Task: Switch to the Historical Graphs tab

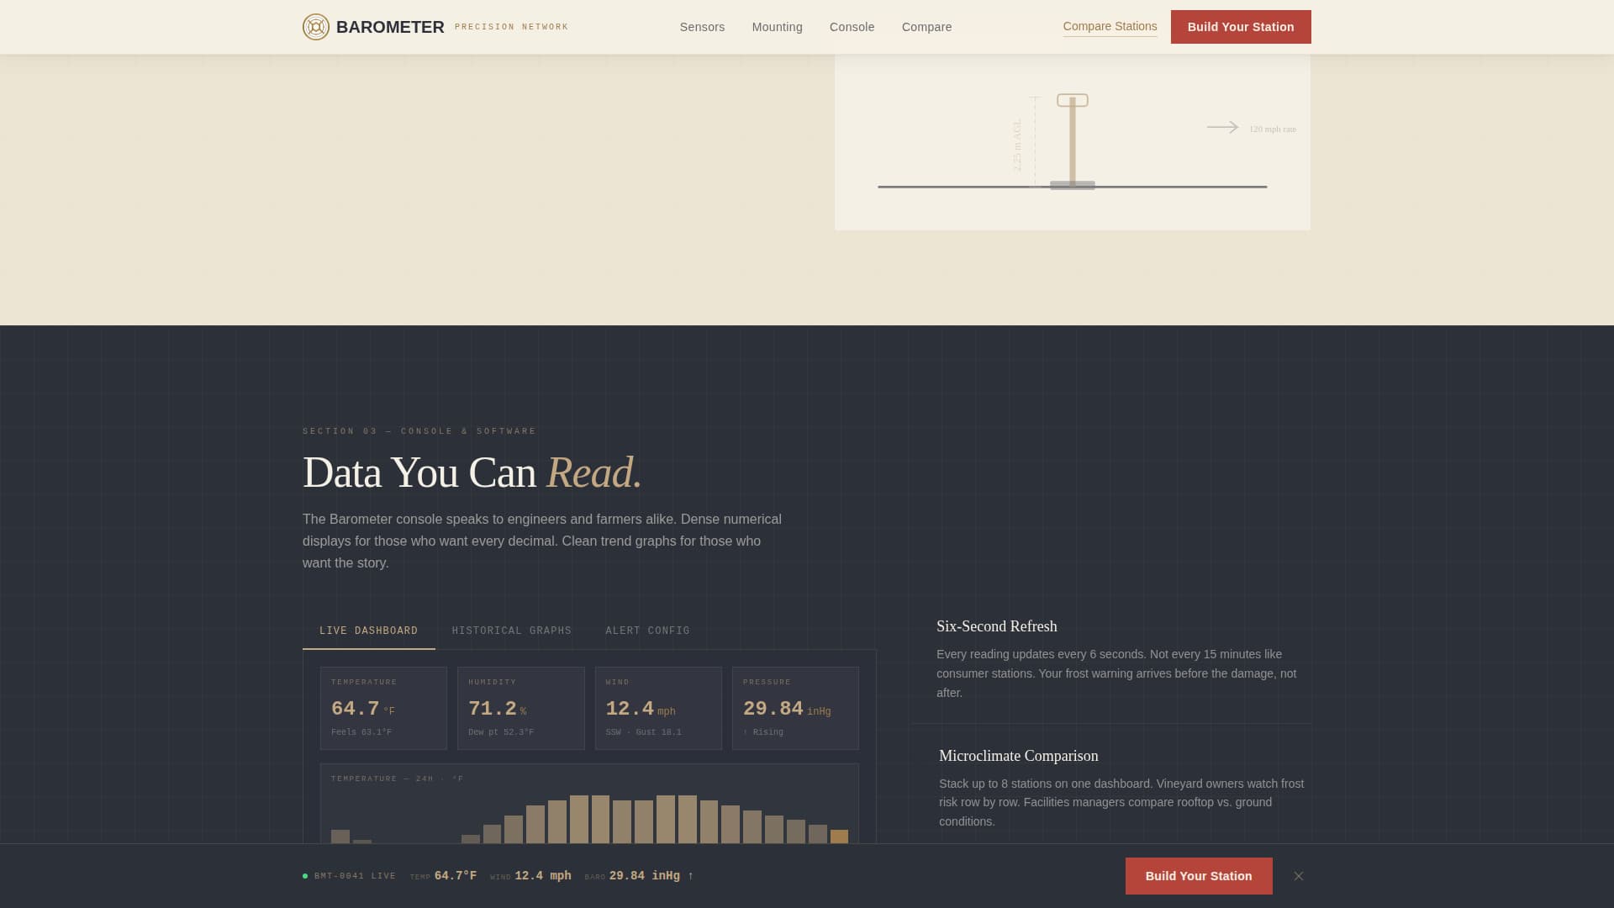Action: coord(511,630)
